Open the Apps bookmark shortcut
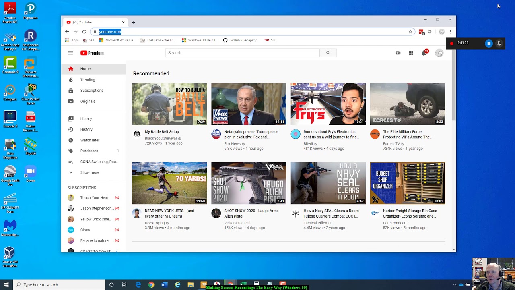 click(x=72, y=40)
